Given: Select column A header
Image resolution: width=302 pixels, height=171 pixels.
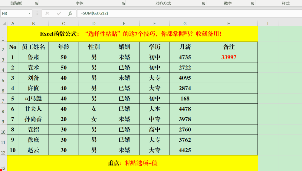Looking at the screenshot, I should pyautogui.click(x=13, y=24).
